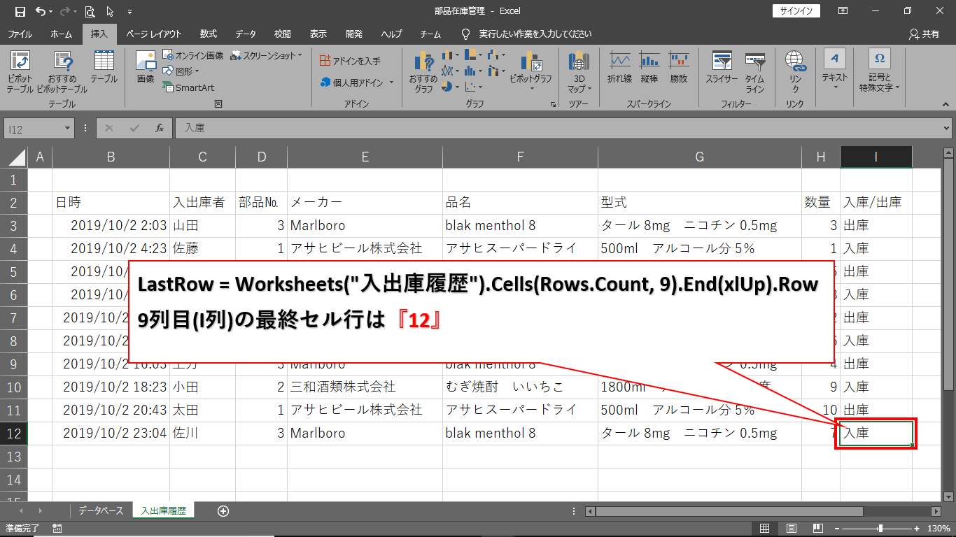Switch to the Developer (開発) tab

pyautogui.click(x=354, y=34)
